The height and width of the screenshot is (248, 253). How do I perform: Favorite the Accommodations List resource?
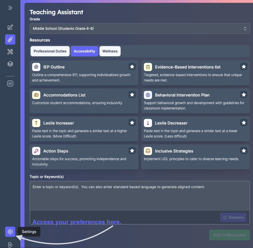pyautogui.click(x=132, y=94)
